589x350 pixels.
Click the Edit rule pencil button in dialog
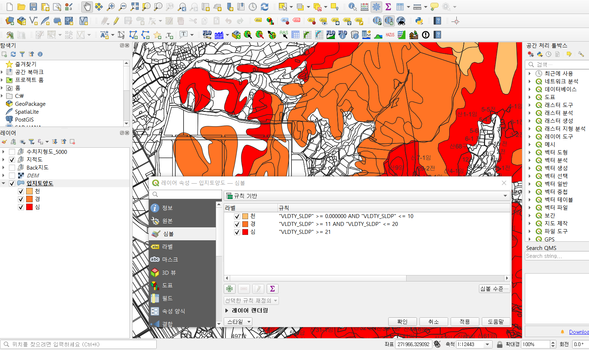coord(258,289)
